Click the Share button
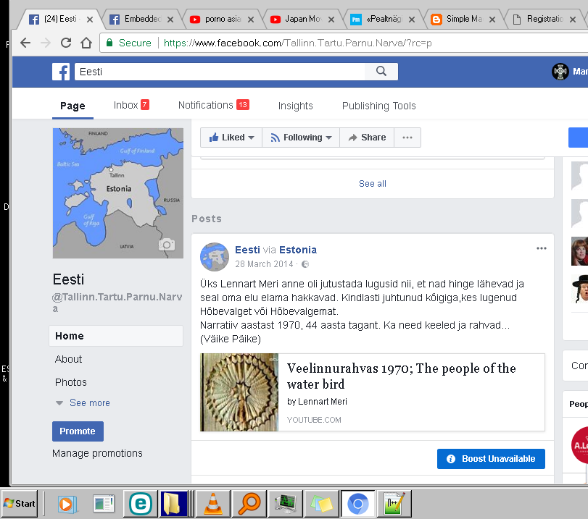Screen dimensions: 588x519 pos(367,138)
